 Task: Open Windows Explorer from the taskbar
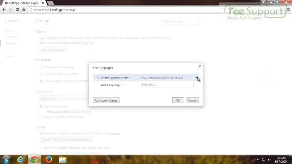pyautogui.click(x=63, y=159)
